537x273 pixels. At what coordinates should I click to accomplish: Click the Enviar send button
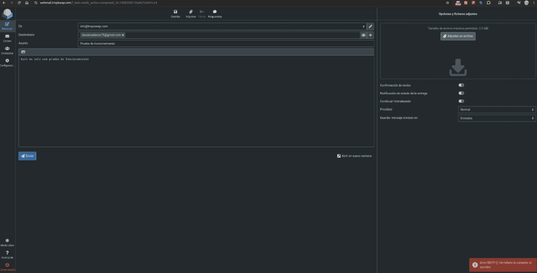pyautogui.click(x=27, y=156)
